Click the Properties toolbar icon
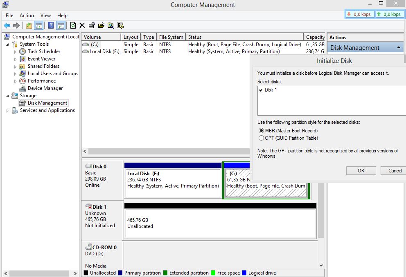Screen dimensions: 406x277 [x=92, y=25]
